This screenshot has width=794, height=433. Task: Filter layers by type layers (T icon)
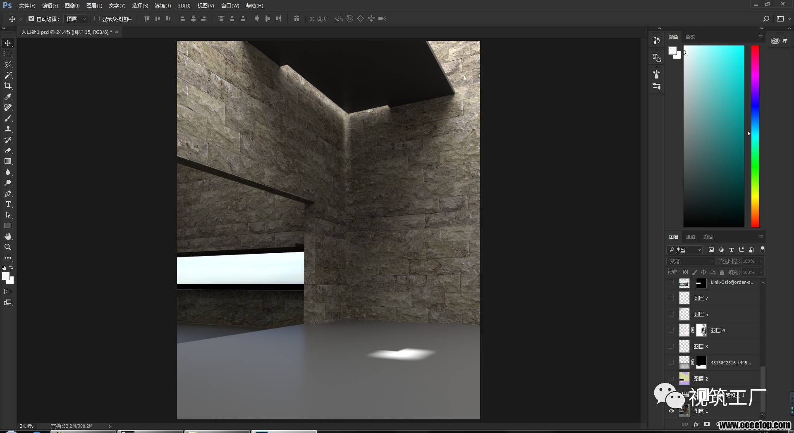pos(731,250)
